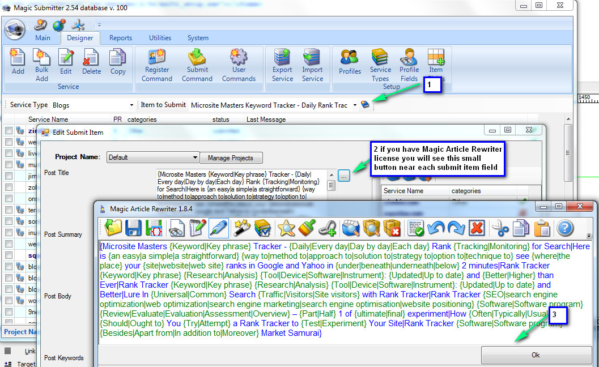Click the chain link quick access icon
The image size is (599, 367).
[40, 25]
